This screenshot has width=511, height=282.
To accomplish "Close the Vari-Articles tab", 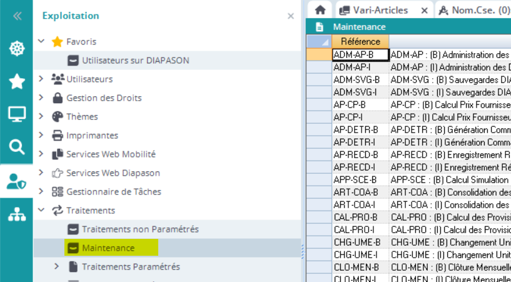I will [423, 10].
